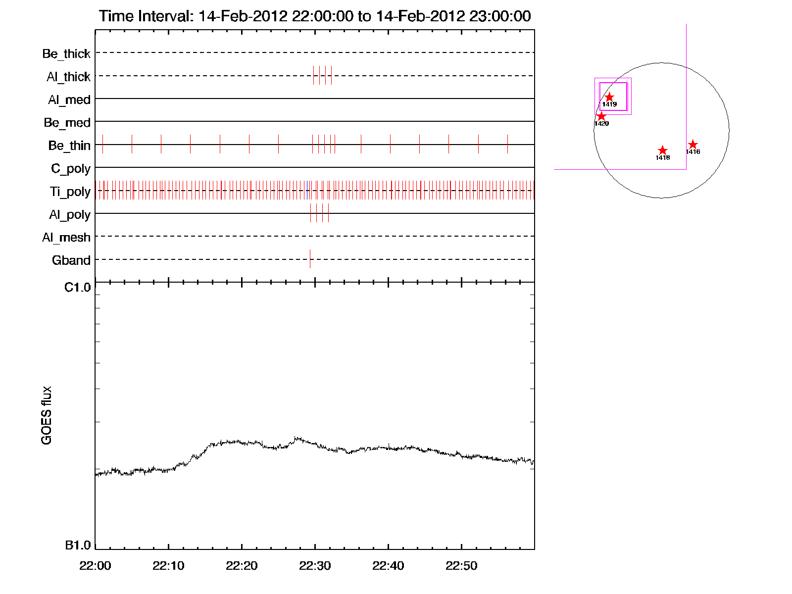This screenshot has width=792, height=594.
Task: Click the red star for region 1420
Action: point(601,116)
